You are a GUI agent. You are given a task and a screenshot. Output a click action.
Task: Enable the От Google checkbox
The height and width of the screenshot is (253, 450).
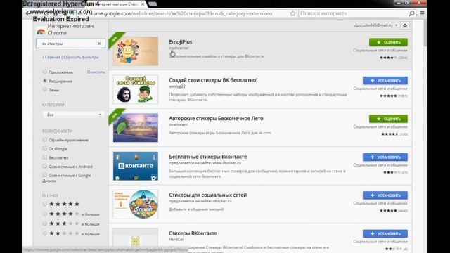pyautogui.click(x=45, y=148)
